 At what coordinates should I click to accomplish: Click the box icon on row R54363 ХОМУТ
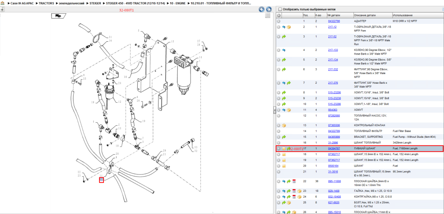289,110
